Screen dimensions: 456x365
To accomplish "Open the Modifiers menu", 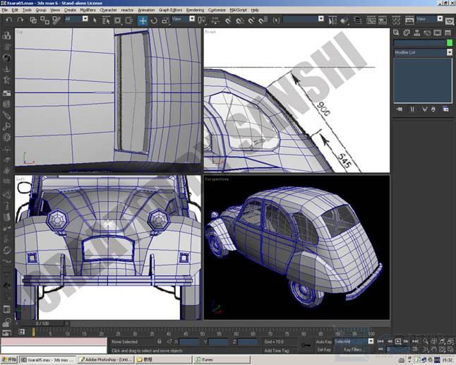I will click(88, 10).
